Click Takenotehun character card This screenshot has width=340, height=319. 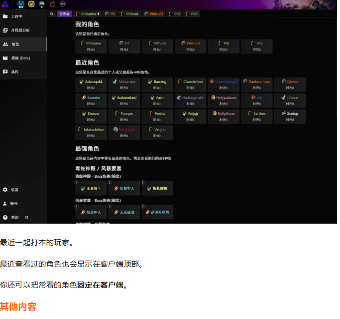[91, 132]
